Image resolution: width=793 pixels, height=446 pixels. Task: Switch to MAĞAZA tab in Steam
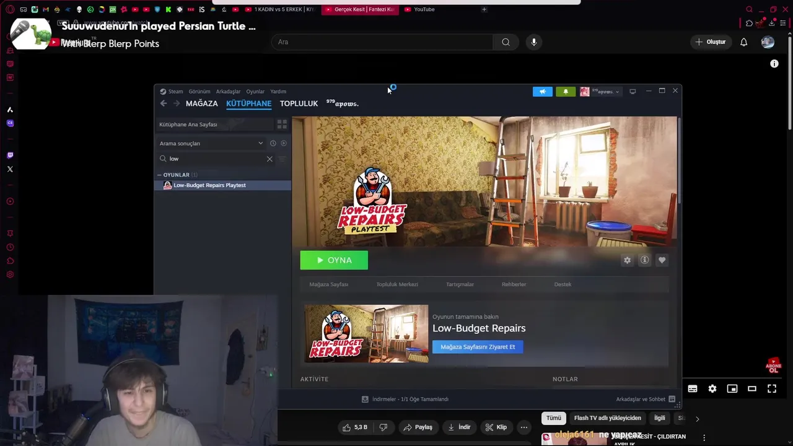click(x=202, y=103)
